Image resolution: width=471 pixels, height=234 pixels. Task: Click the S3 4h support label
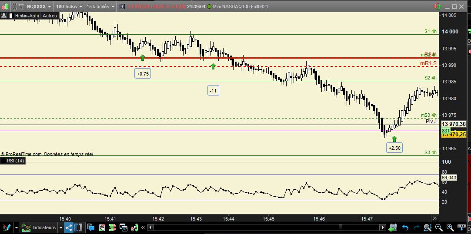click(x=431, y=152)
